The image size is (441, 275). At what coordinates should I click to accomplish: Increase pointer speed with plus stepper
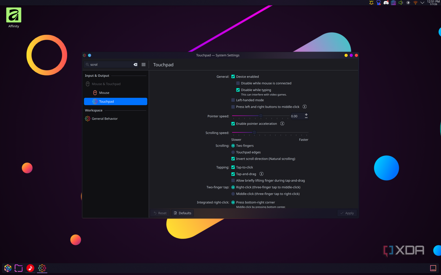[x=306, y=115]
